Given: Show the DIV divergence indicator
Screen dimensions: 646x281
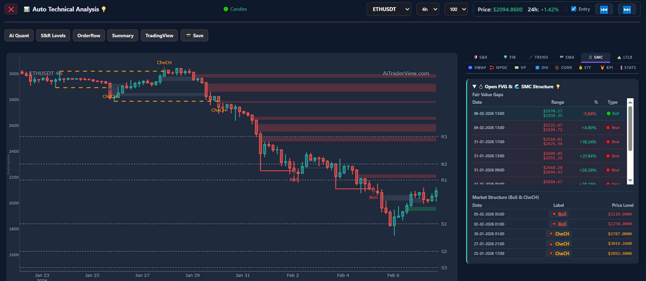Looking at the screenshot, I should [542, 68].
